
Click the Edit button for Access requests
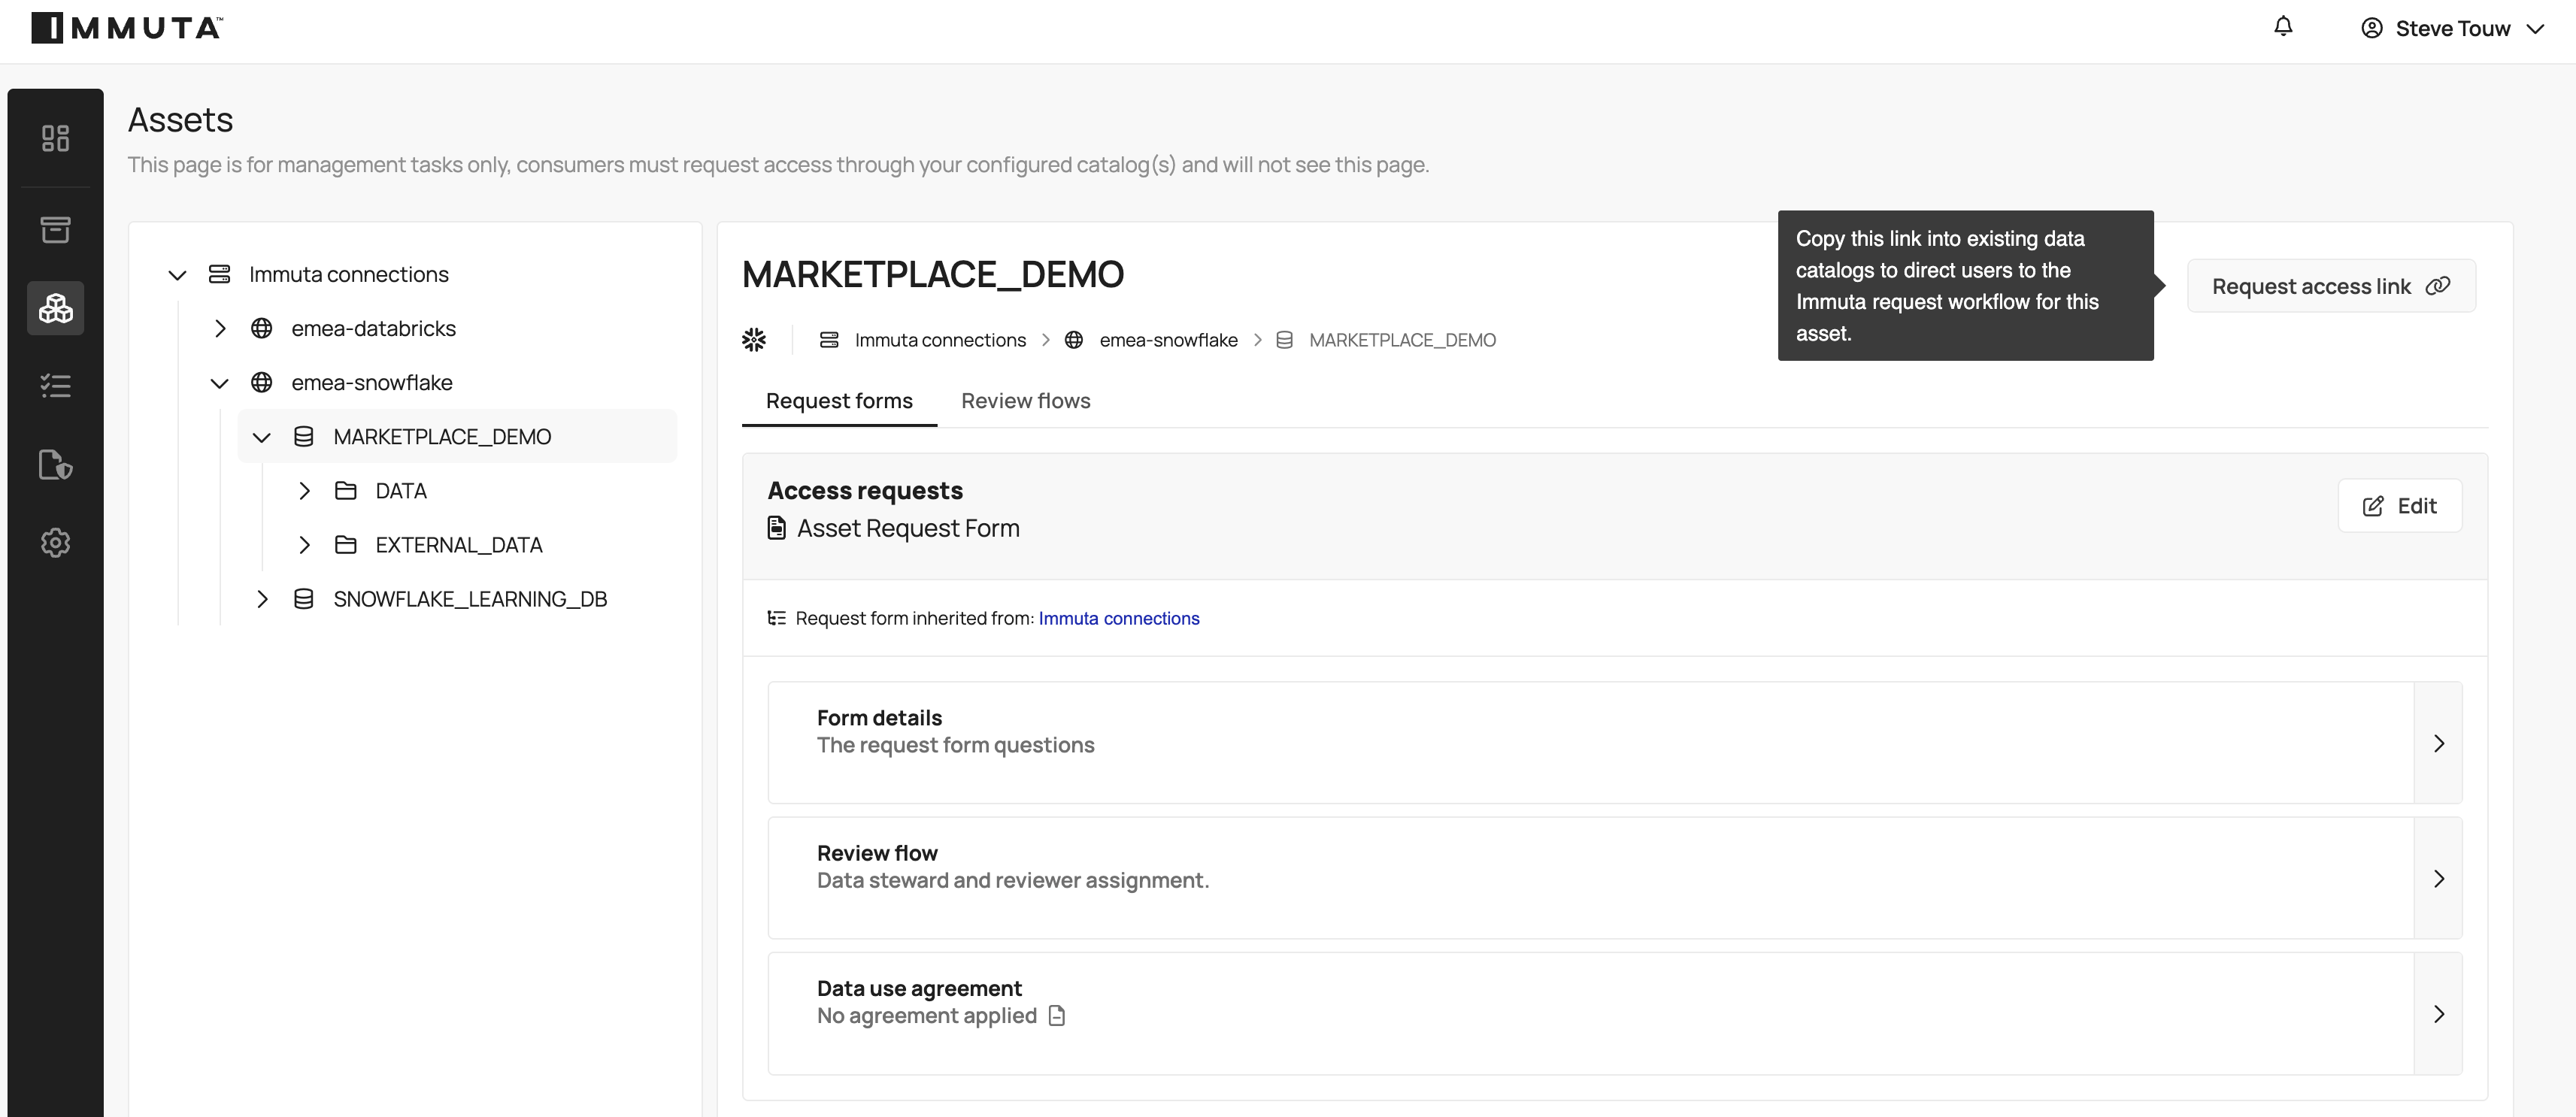[2399, 506]
